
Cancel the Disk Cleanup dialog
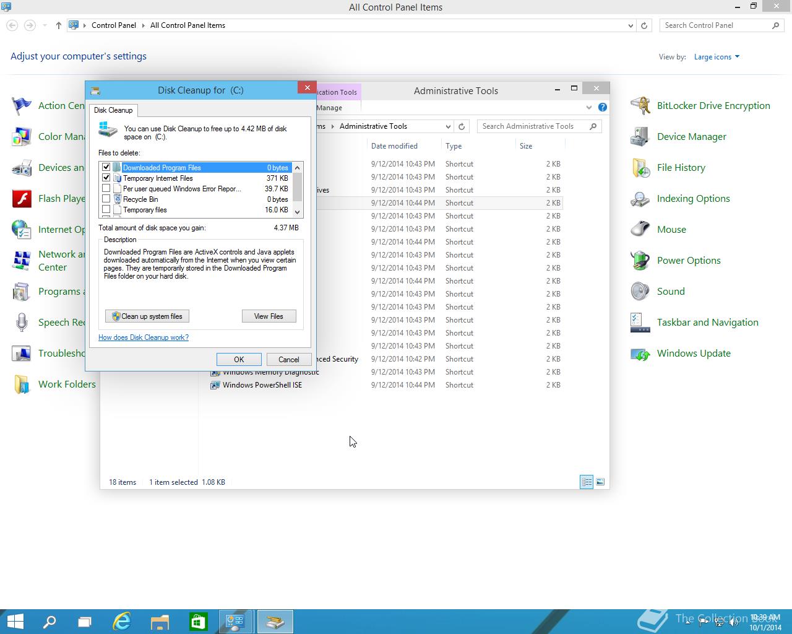coord(288,360)
